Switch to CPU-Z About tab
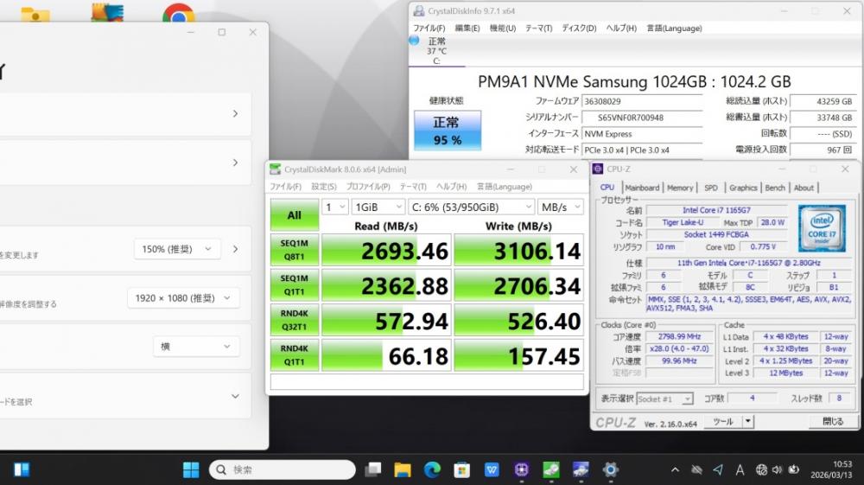 804,188
